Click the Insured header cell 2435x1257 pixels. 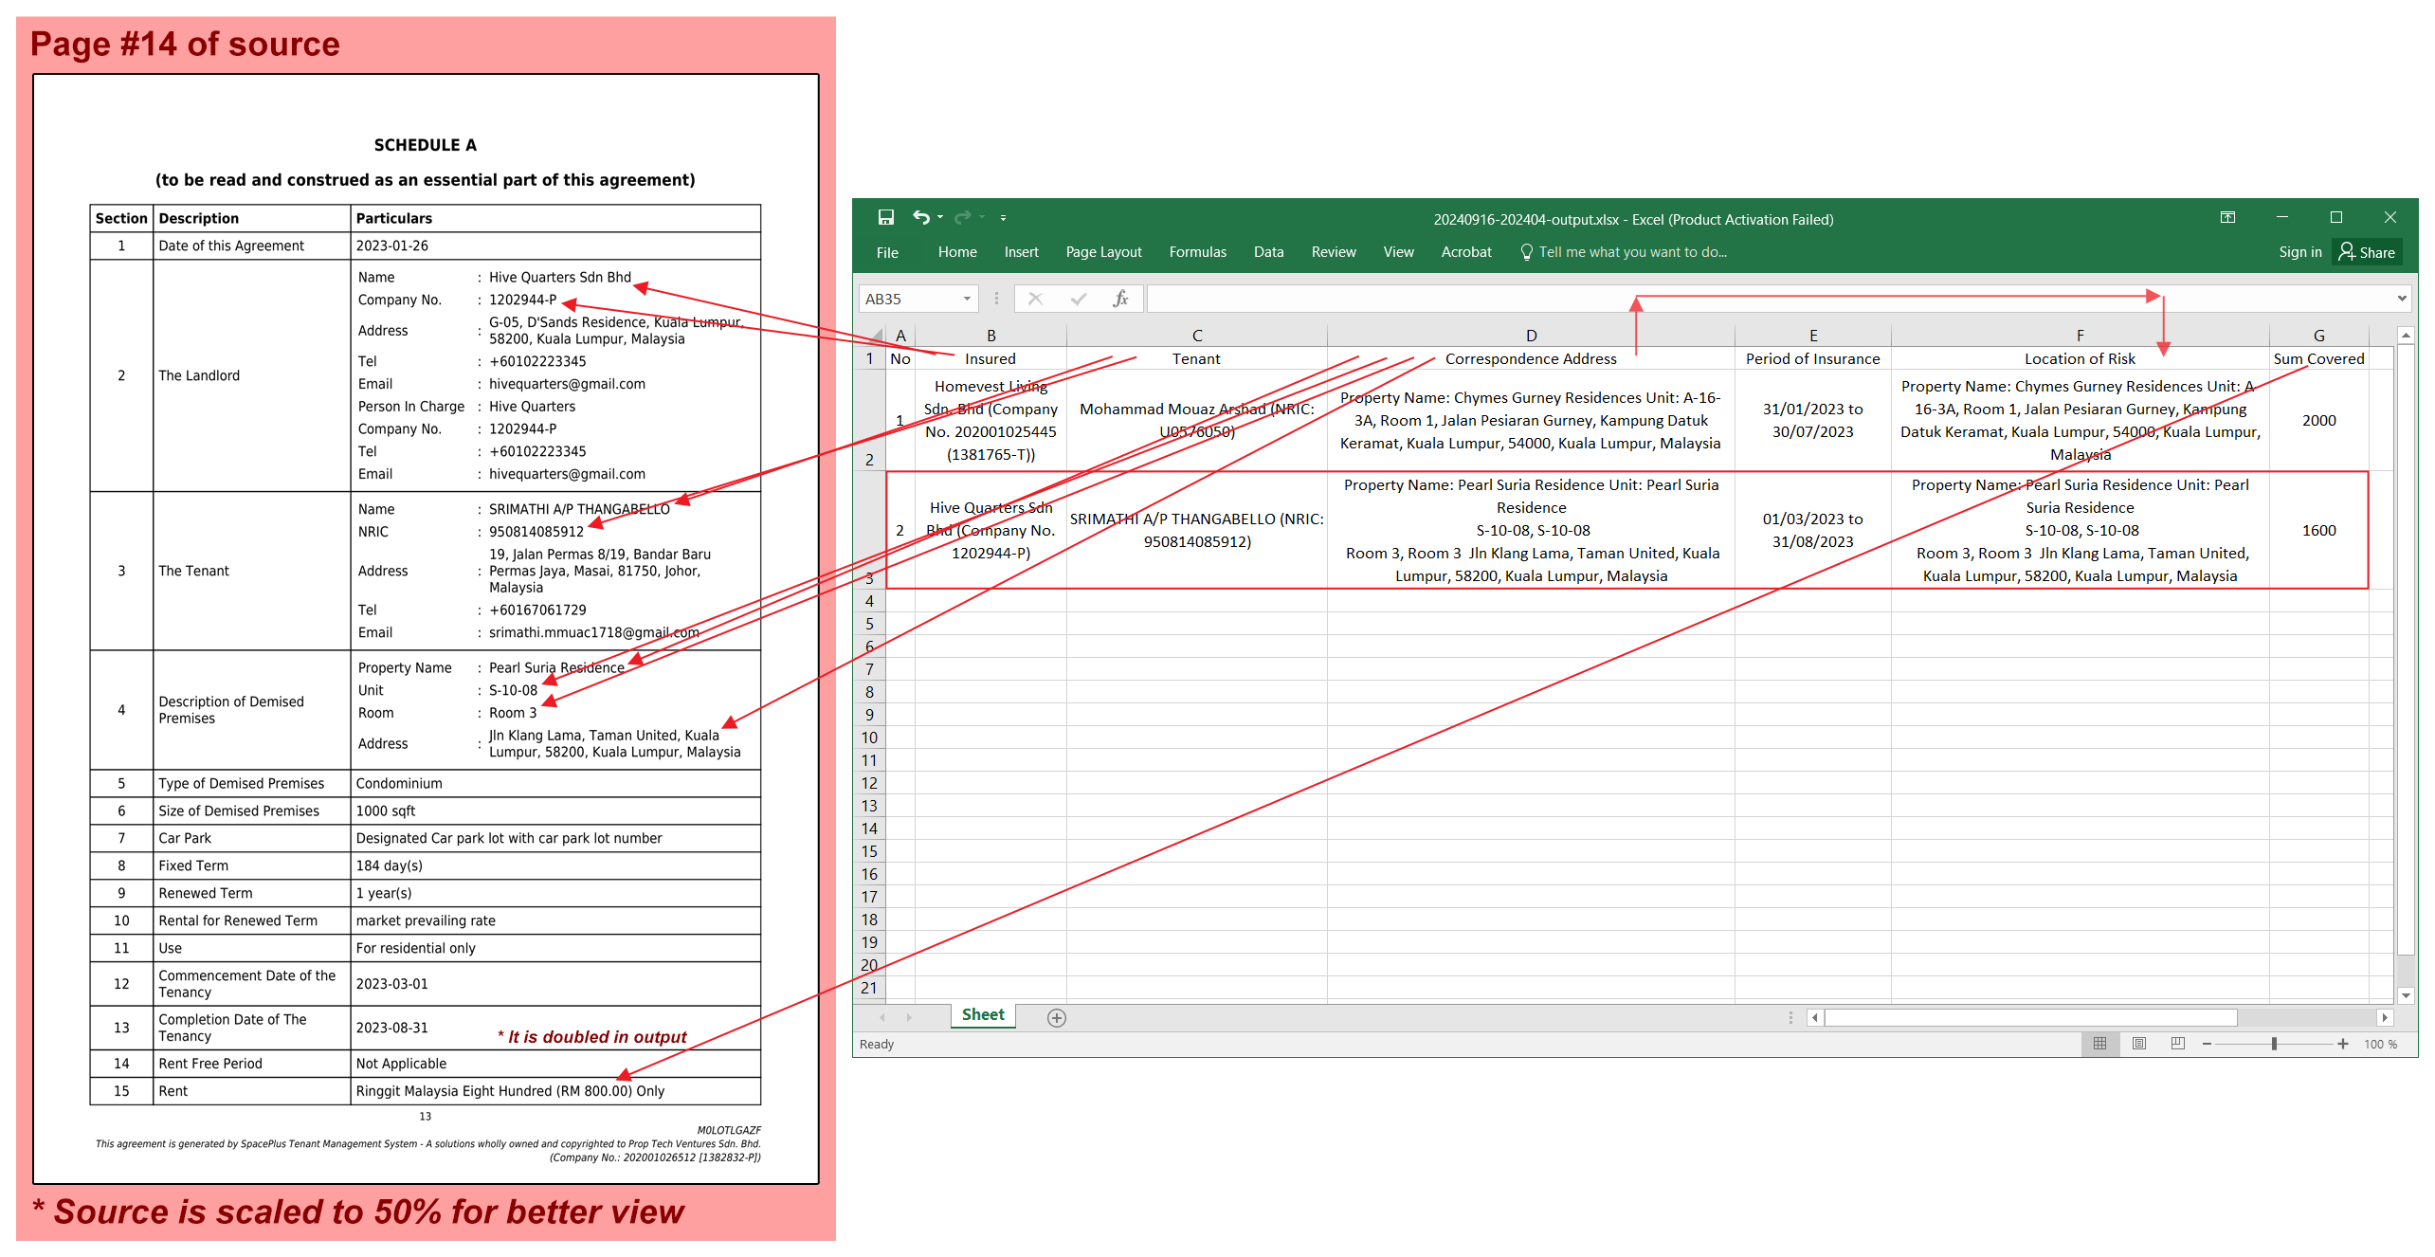point(990,358)
